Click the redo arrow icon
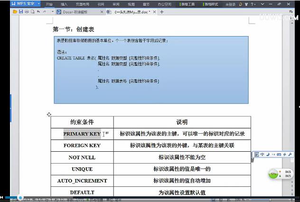300x202 pixels. [45, 12]
